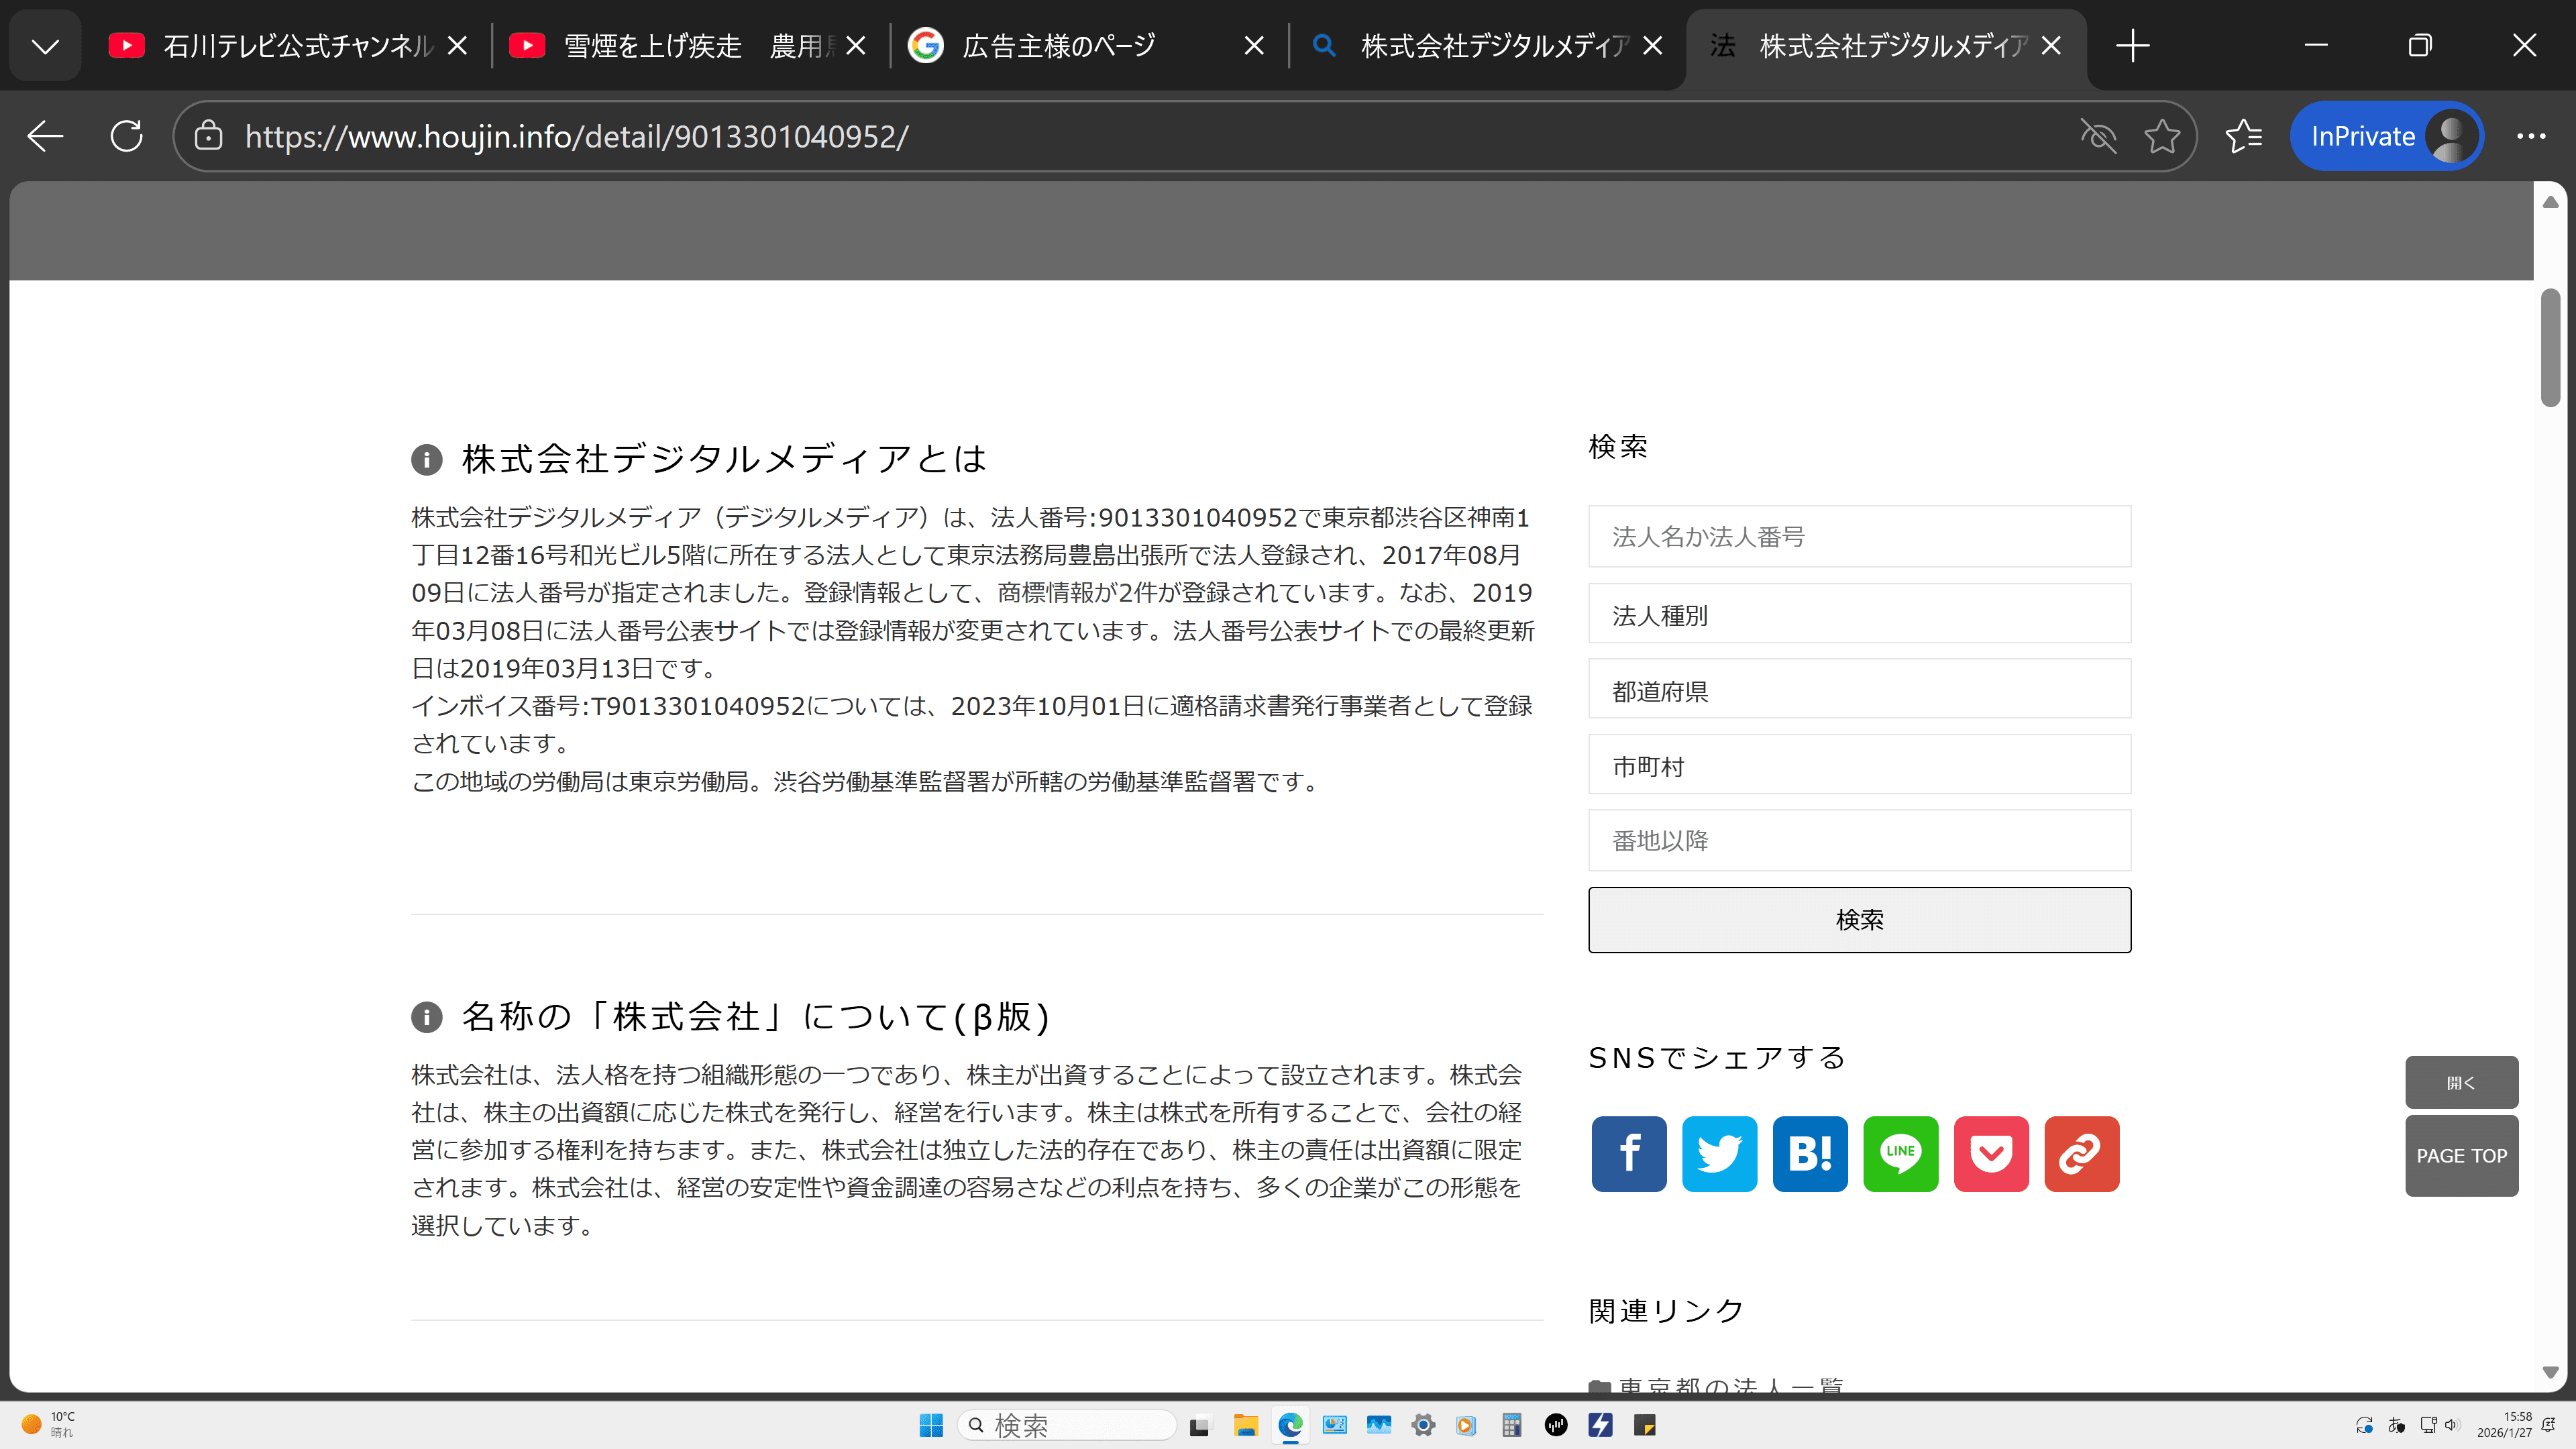Screen dimensions: 2576x1449
Task: Expand the floating 開く panel button
Action: pos(2461,1083)
